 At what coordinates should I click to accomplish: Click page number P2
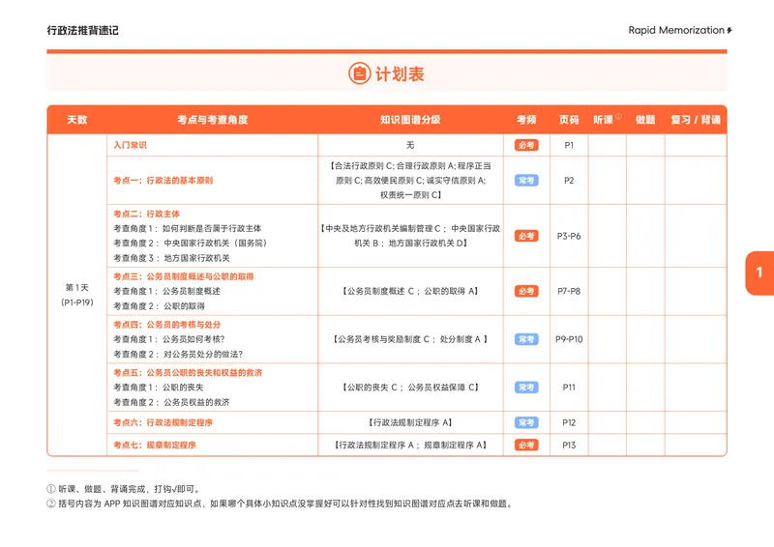point(569,181)
